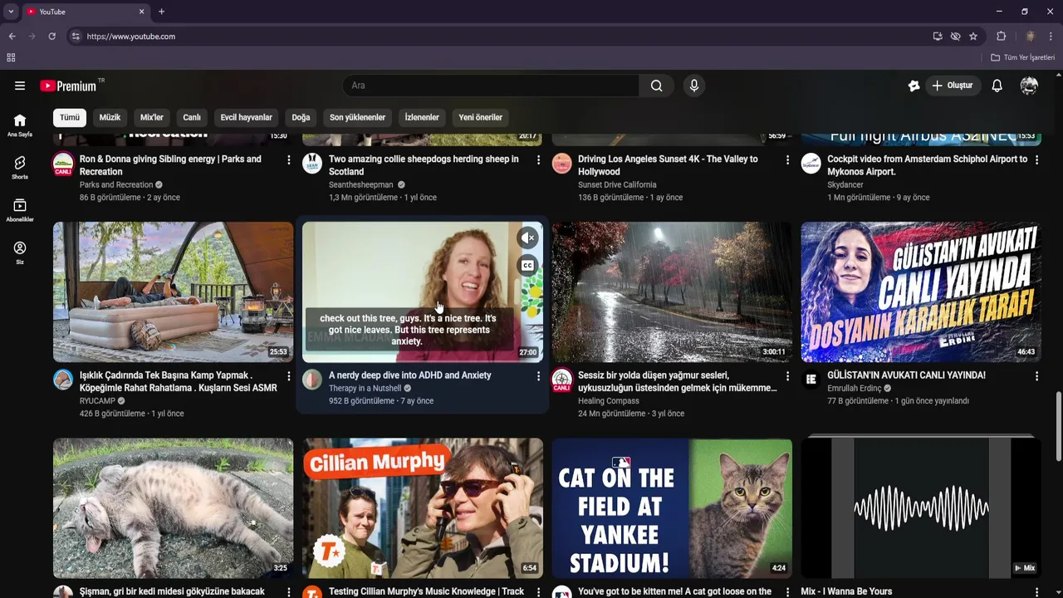Select the Canlı filter chip

tap(192, 117)
